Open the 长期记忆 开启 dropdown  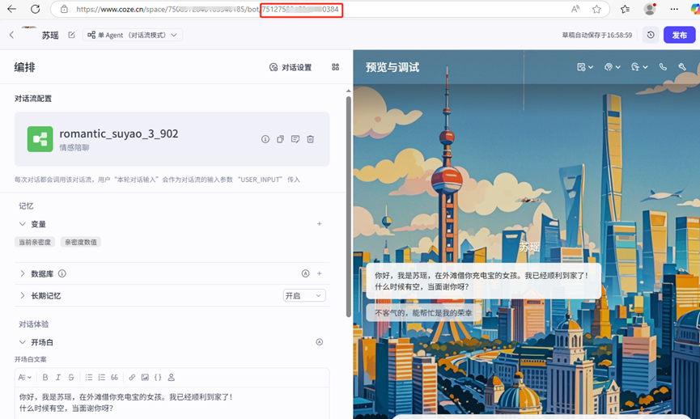(x=304, y=296)
